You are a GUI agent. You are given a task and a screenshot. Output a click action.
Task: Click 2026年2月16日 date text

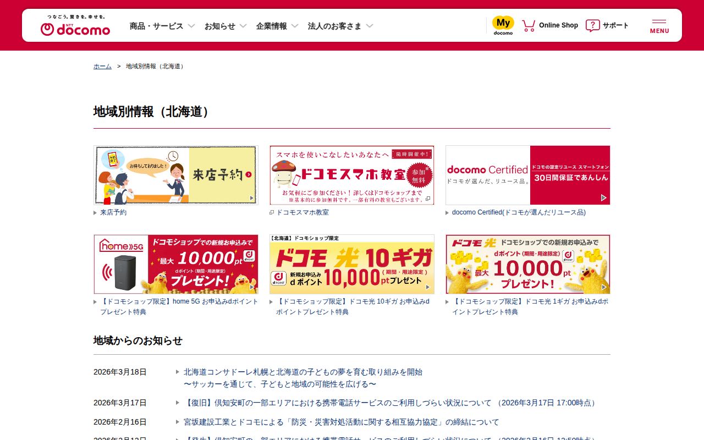point(120,422)
